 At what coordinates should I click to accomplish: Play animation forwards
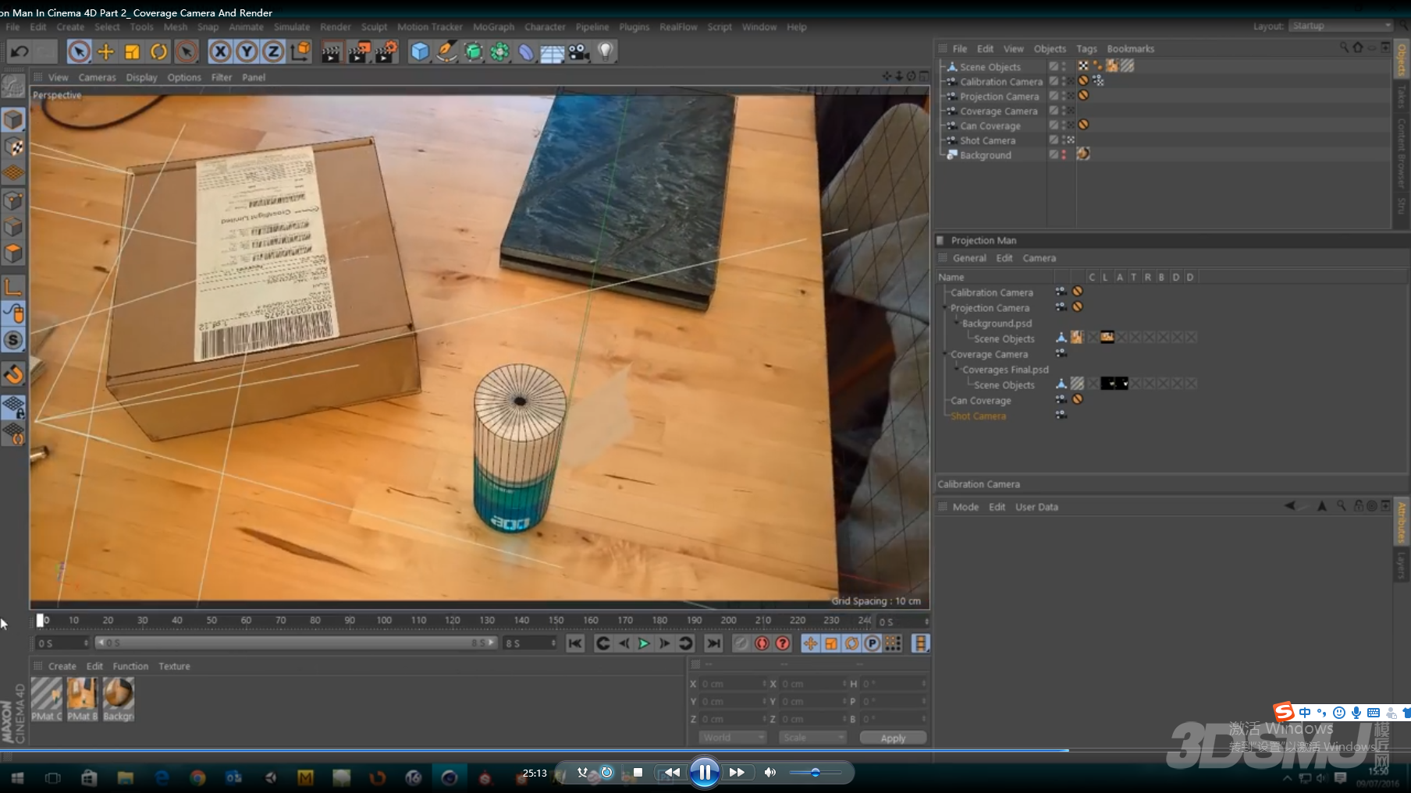coord(644,643)
